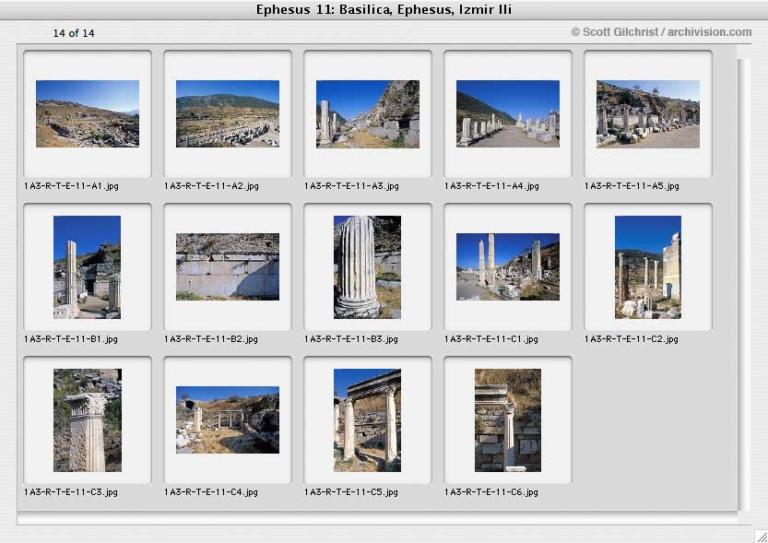The width and height of the screenshot is (768, 543).
Task: Open the 1A3-R-T-E-11-C5.jpg thumbnail
Action: 367,420
